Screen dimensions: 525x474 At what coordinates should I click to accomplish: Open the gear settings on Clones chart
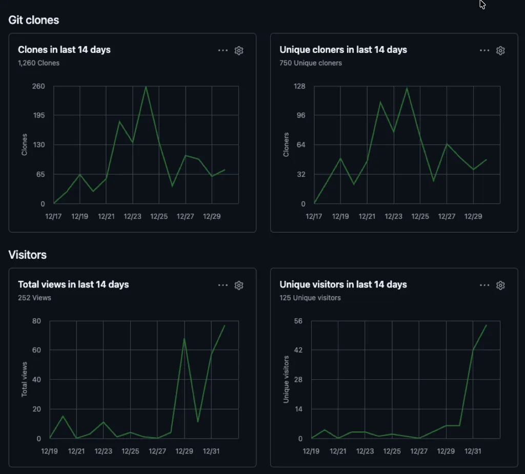(x=239, y=50)
